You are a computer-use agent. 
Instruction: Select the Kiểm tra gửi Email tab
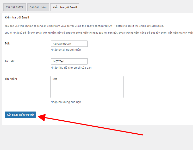65,7
